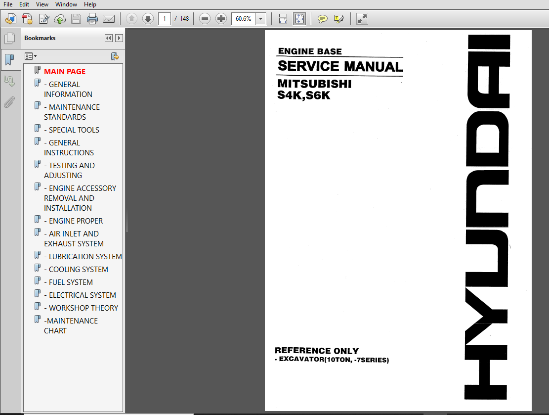Click the single right arrow in the Bookmarks header

119,38
